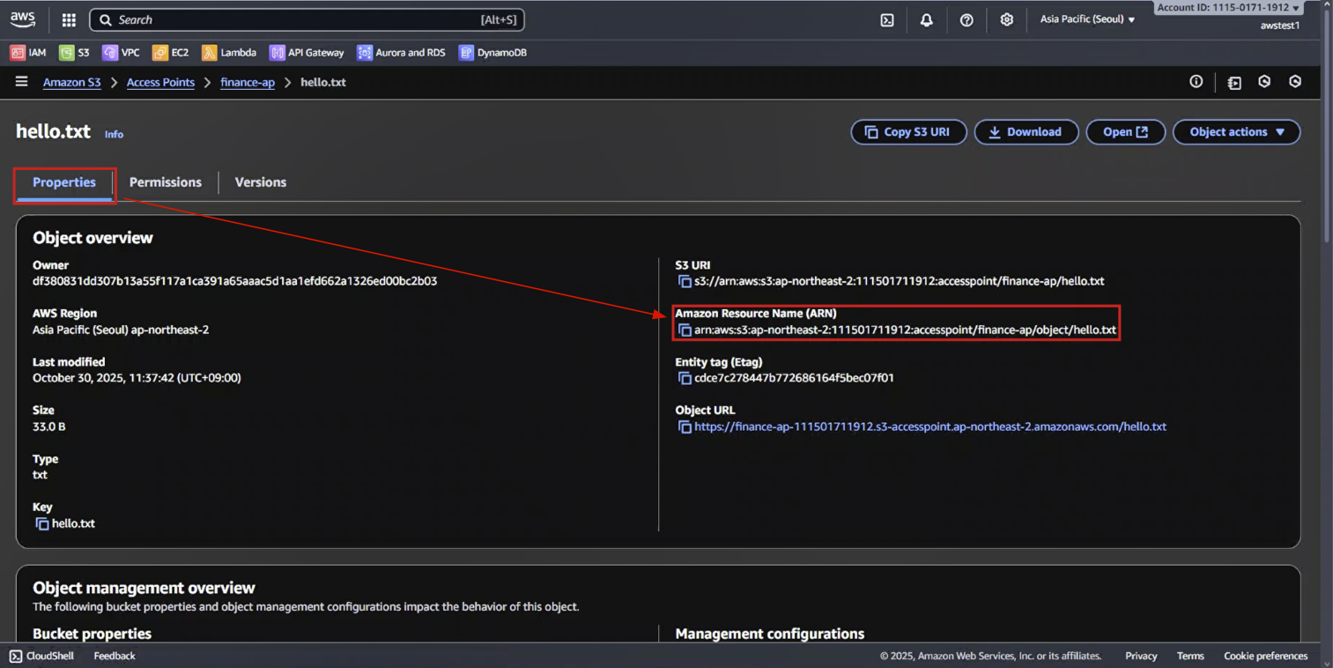Open Cookie preferences in footer

point(1266,656)
